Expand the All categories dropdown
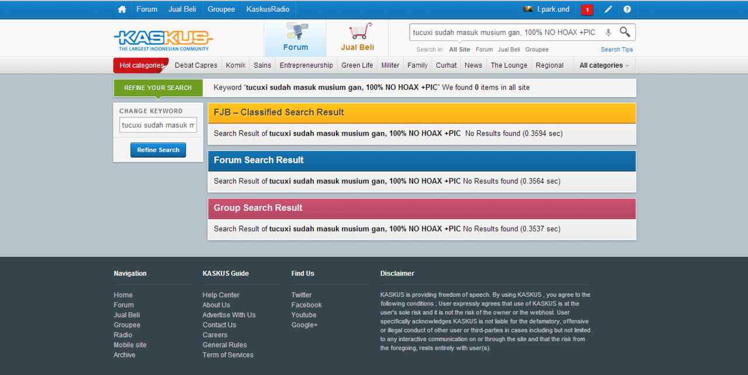 tap(604, 65)
